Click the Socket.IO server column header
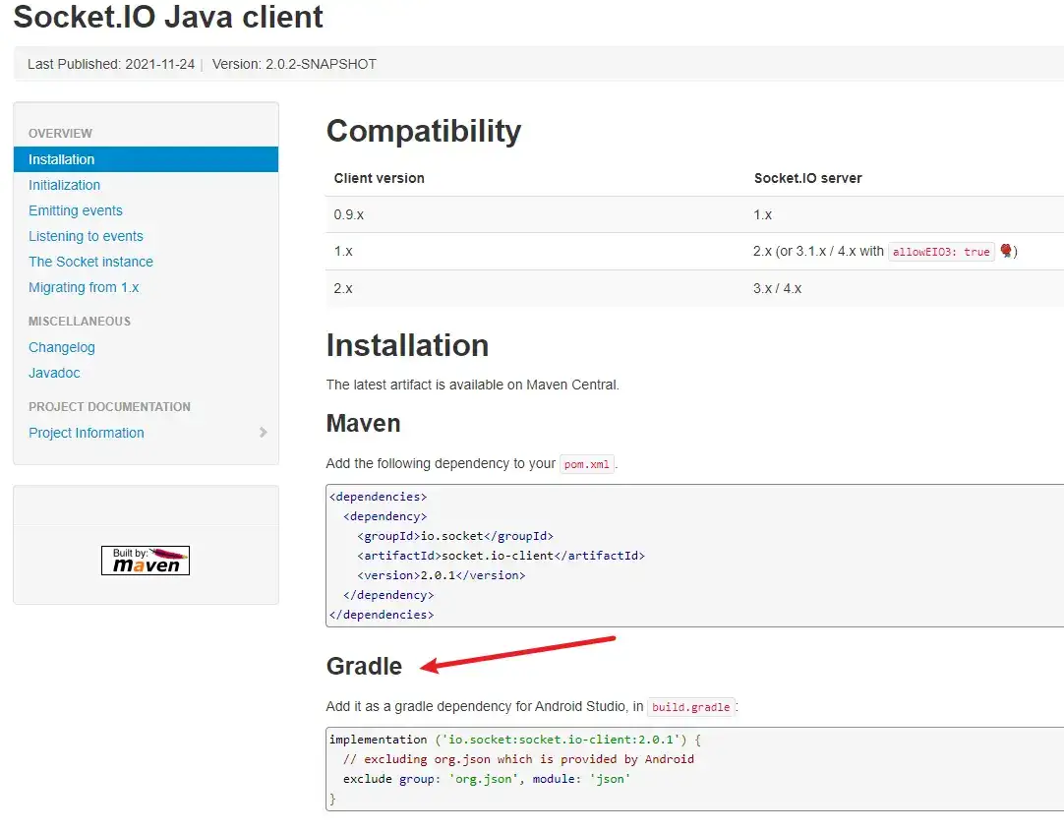Screen dimensions: 1064x831 coord(807,178)
